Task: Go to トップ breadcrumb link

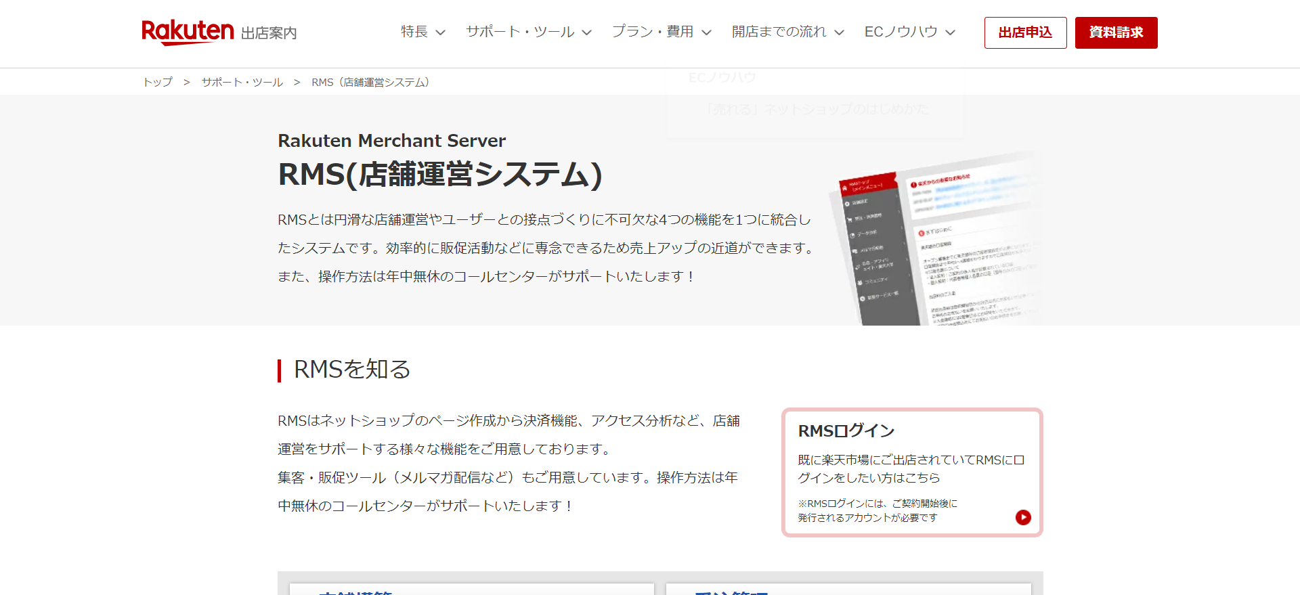Action: coord(157,82)
